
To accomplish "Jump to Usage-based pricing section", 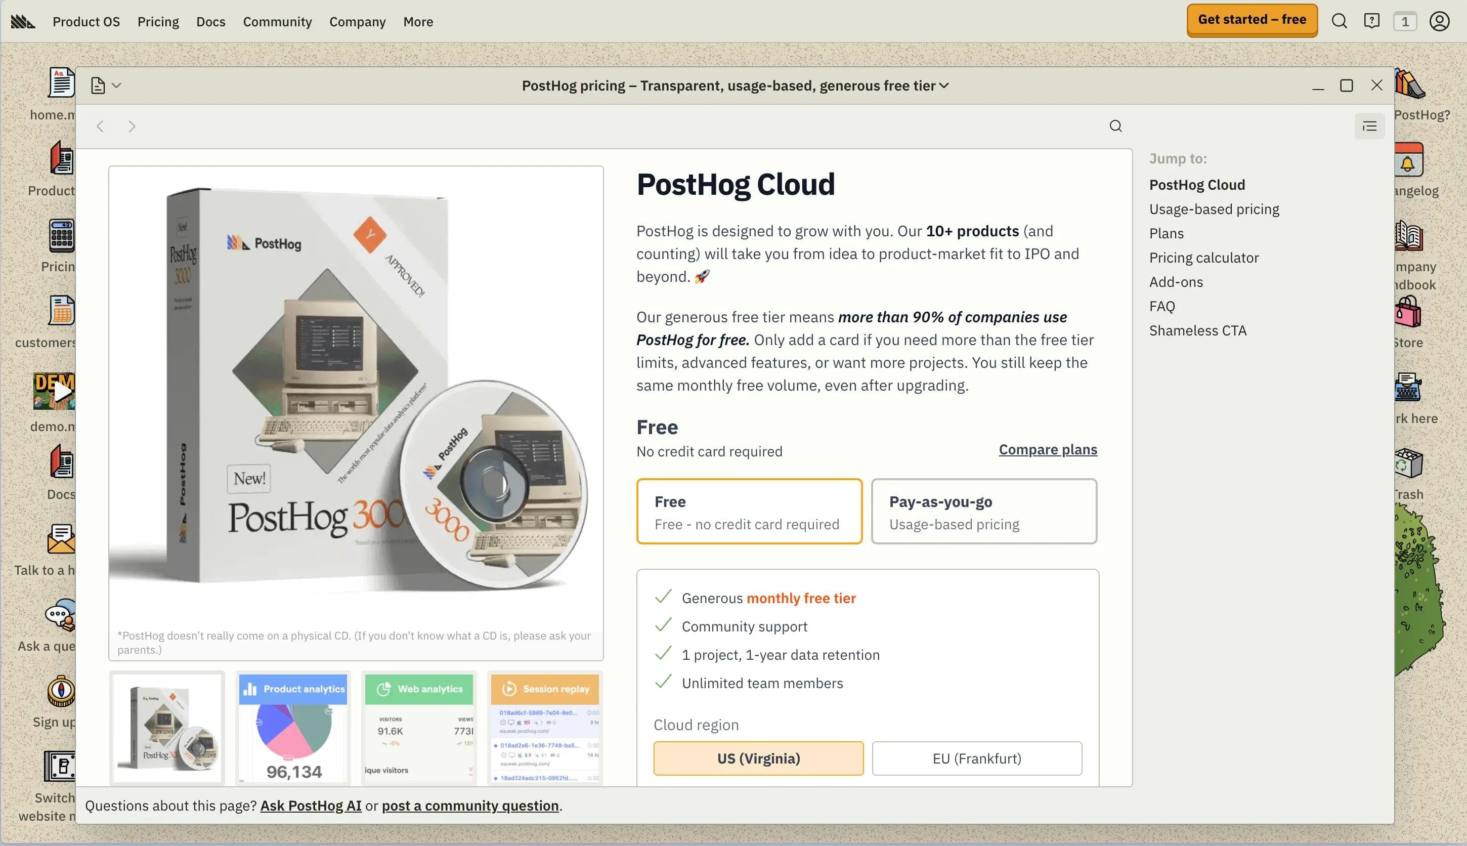I will click(1214, 209).
